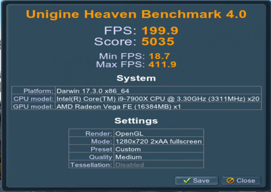
Task: Click the CPU model: label cell
Action: pos(33,98)
